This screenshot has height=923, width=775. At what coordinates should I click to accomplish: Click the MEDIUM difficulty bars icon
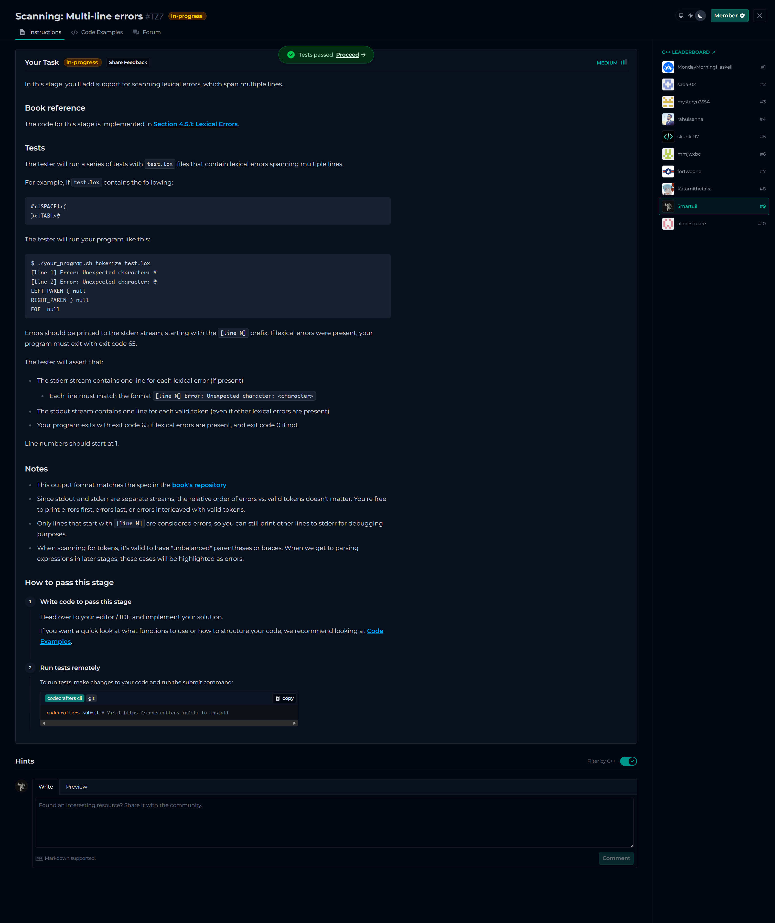tap(623, 63)
